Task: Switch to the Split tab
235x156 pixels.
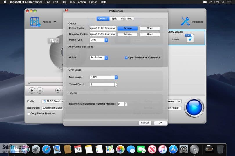Action: point(114,18)
